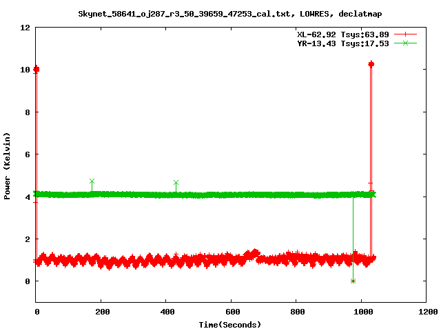Click y-axis tick label 8

pyautogui.click(x=28, y=112)
